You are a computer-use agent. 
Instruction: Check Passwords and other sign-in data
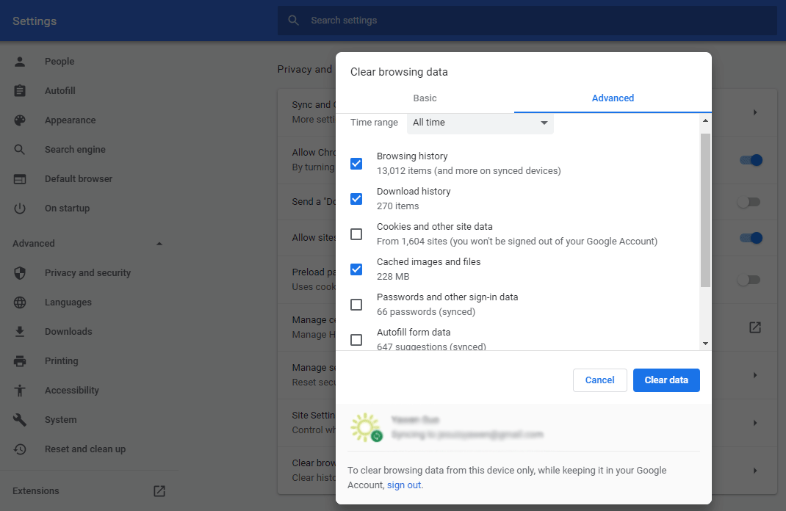[x=356, y=304]
